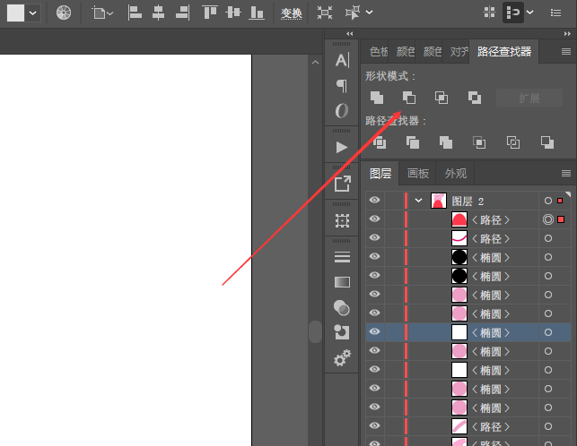Screen dimensions: 577x446
Task: Click the gears icon in dock
Action: point(342,358)
